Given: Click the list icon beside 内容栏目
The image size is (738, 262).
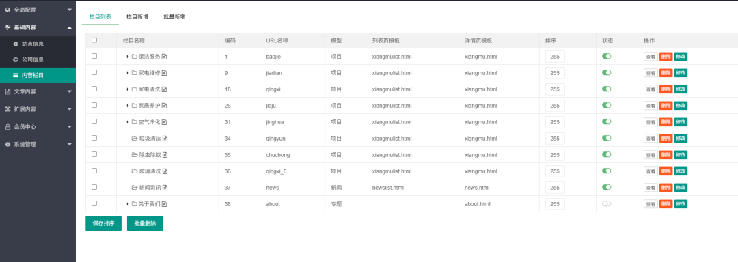Looking at the screenshot, I should [x=16, y=75].
